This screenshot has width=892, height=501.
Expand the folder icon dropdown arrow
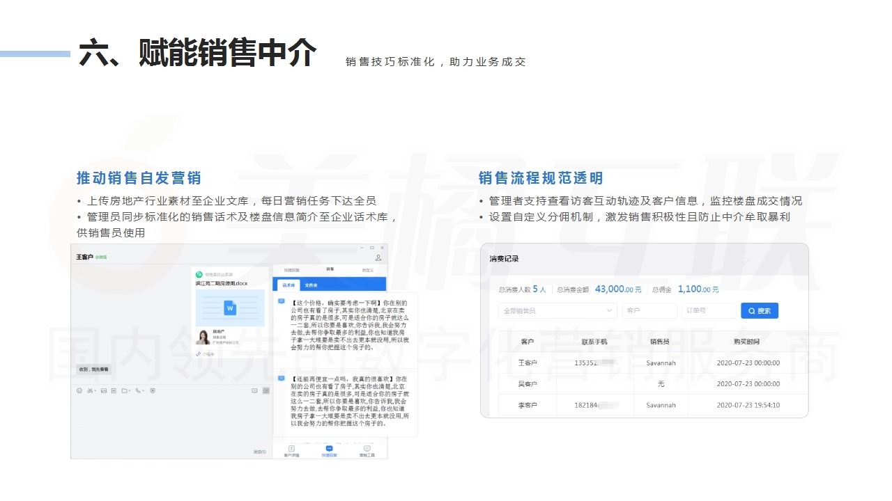coord(130,391)
